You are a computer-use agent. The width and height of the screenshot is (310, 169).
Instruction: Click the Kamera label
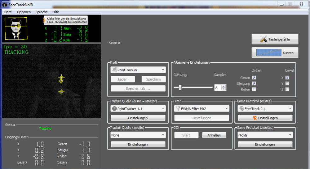click(x=114, y=42)
